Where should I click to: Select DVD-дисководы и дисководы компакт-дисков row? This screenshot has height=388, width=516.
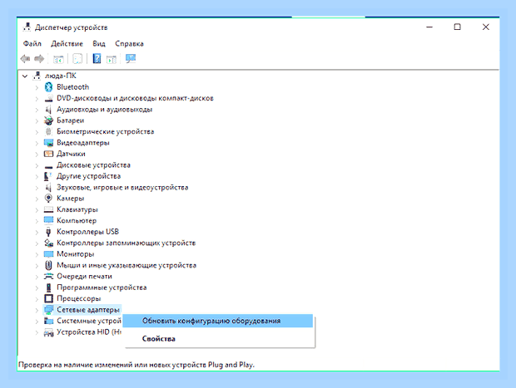point(135,98)
